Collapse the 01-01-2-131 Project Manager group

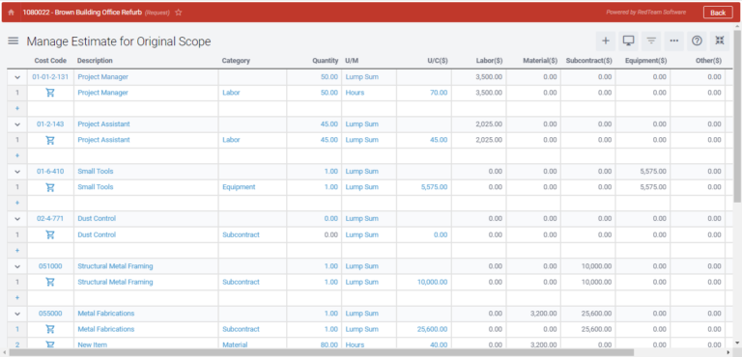(x=17, y=77)
